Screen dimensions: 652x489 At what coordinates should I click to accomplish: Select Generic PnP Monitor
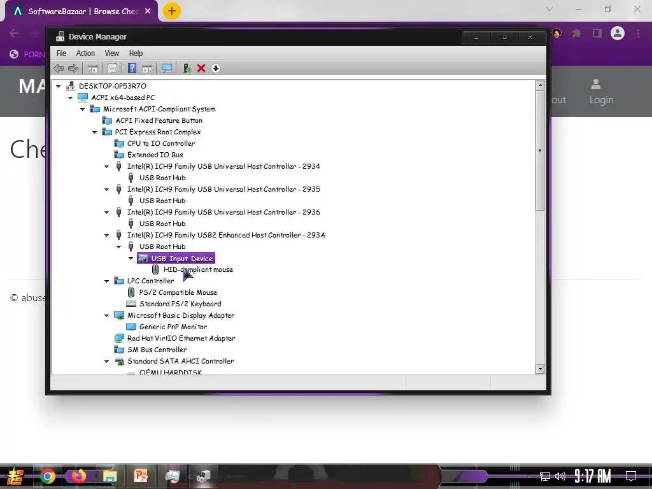[173, 327]
